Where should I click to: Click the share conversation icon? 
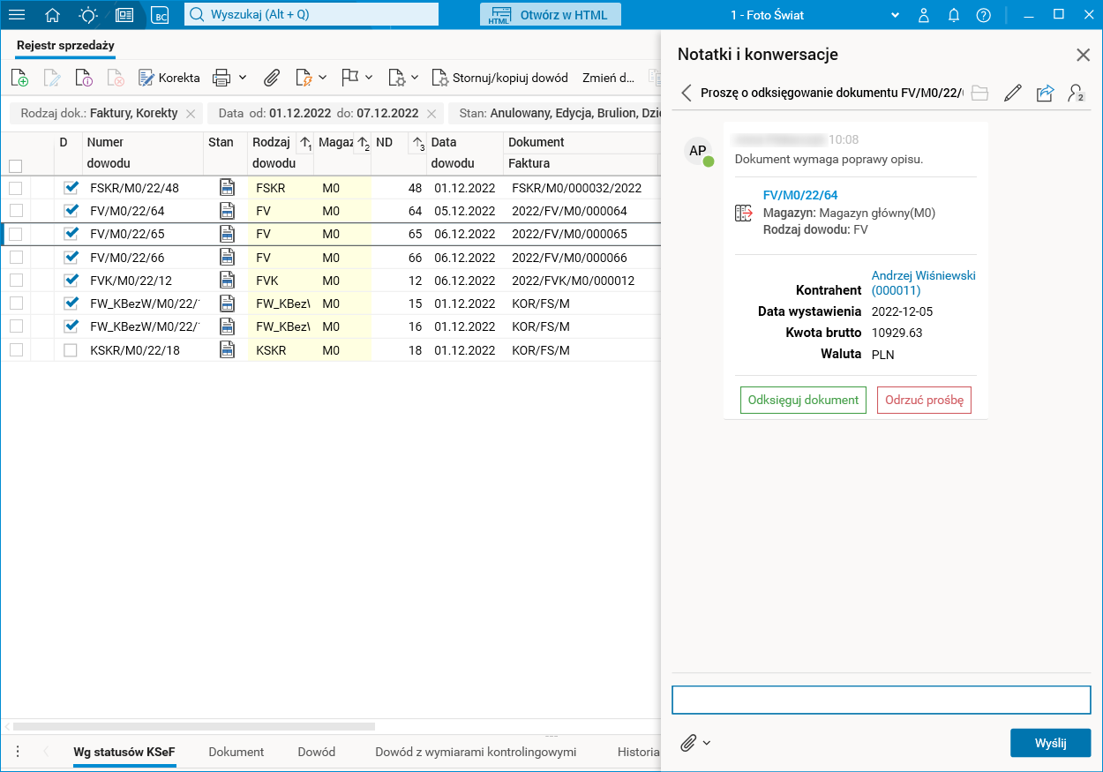coord(1045,93)
